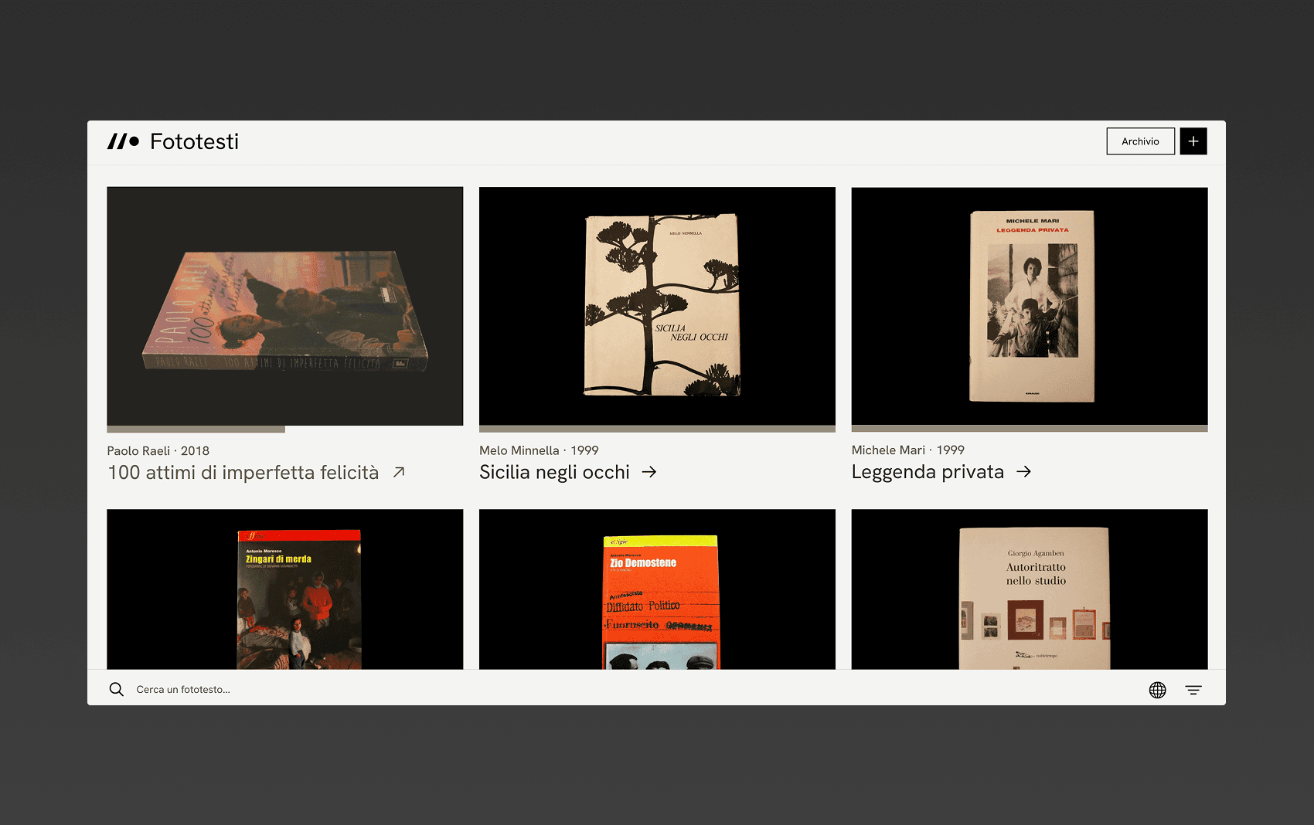Image resolution: width=1314 pixels, height=825 pixels.
Task: Click the magnifying glass search icon
Action: click(x=117, y=689)
